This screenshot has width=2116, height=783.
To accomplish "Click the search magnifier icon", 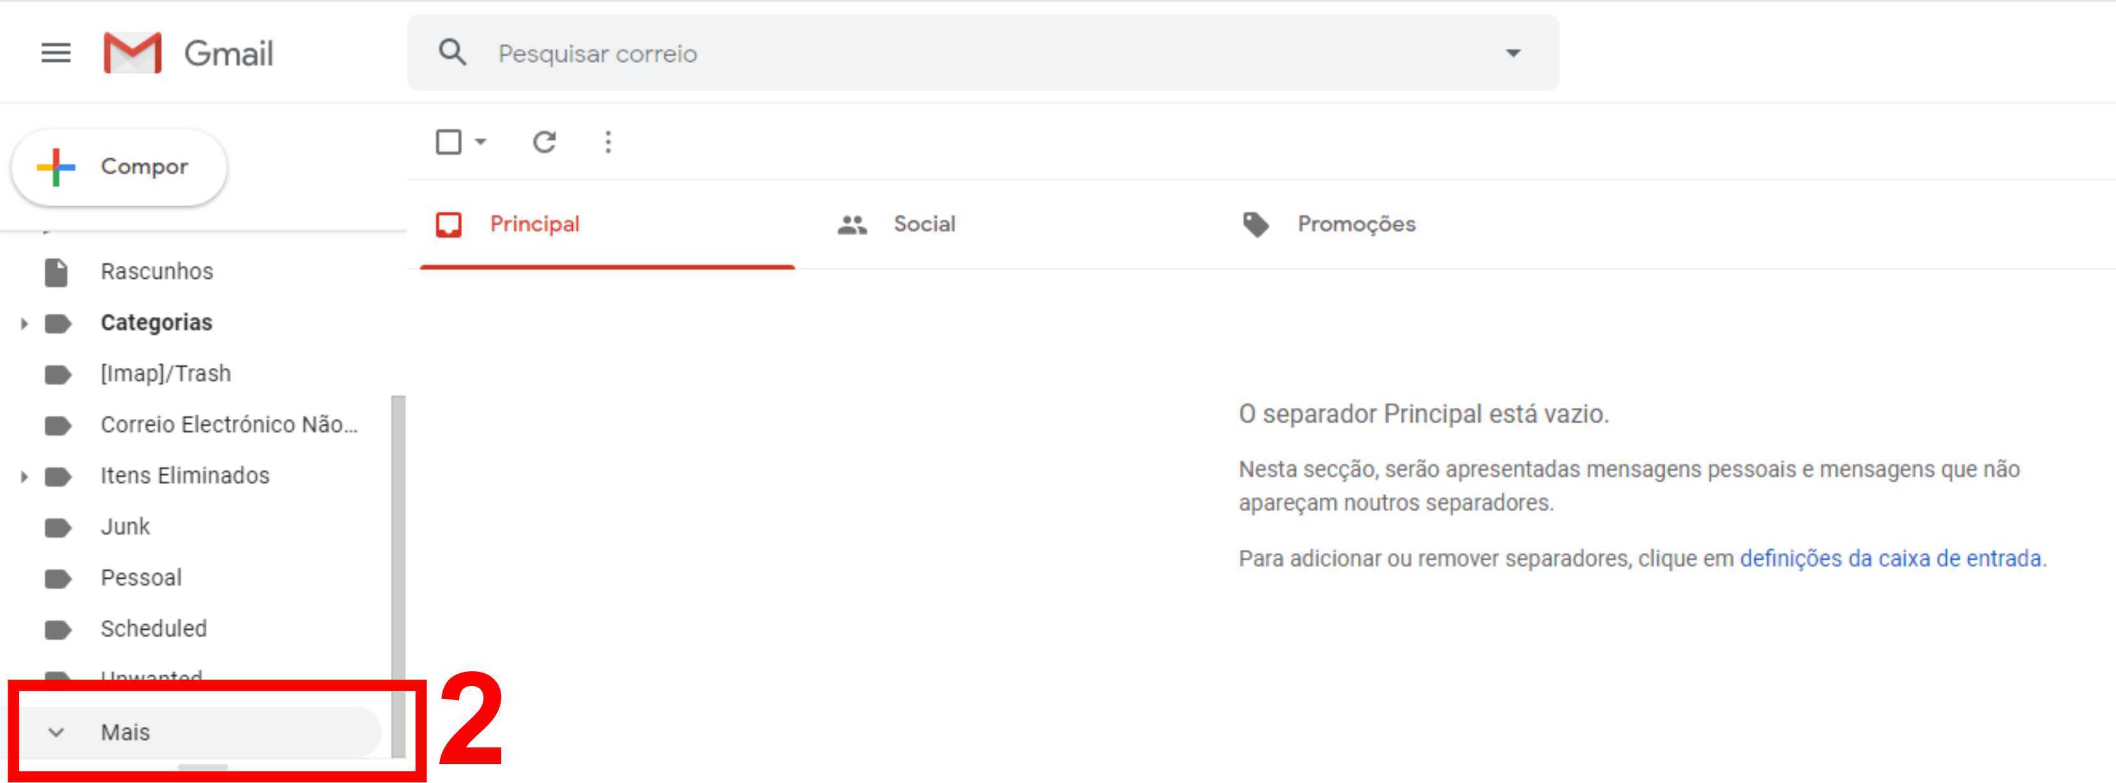I will pyautogui.click(x=453, y=54).
